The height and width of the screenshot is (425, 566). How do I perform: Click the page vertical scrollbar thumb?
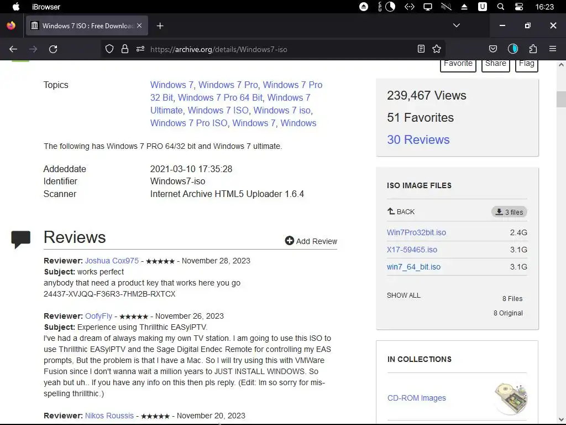[561, 100]
